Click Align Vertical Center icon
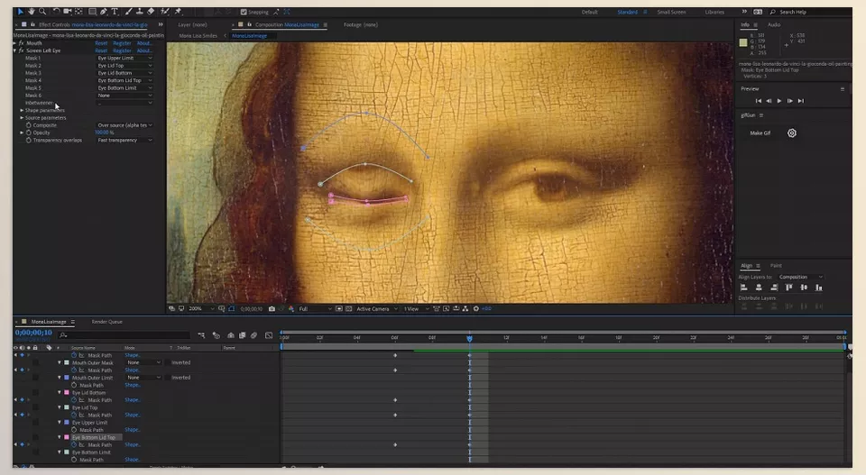The image size is (866, 475). tap(804, 288)
